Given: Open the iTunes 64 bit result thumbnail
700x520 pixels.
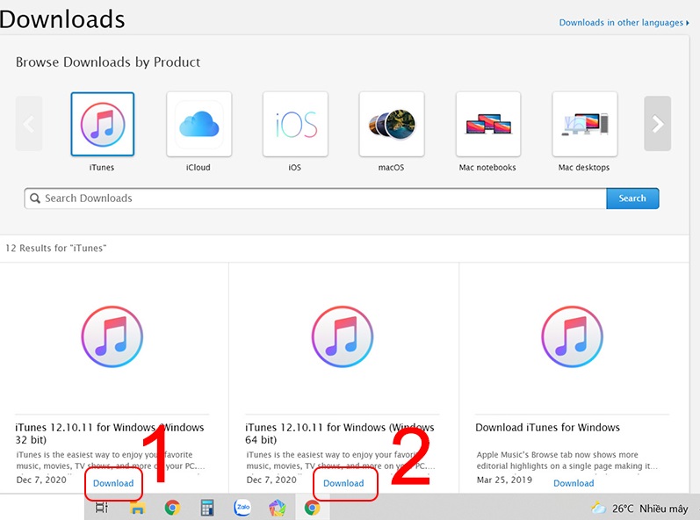Looking at the screenshot, I should pyautogui.click(x=343, y=336).
